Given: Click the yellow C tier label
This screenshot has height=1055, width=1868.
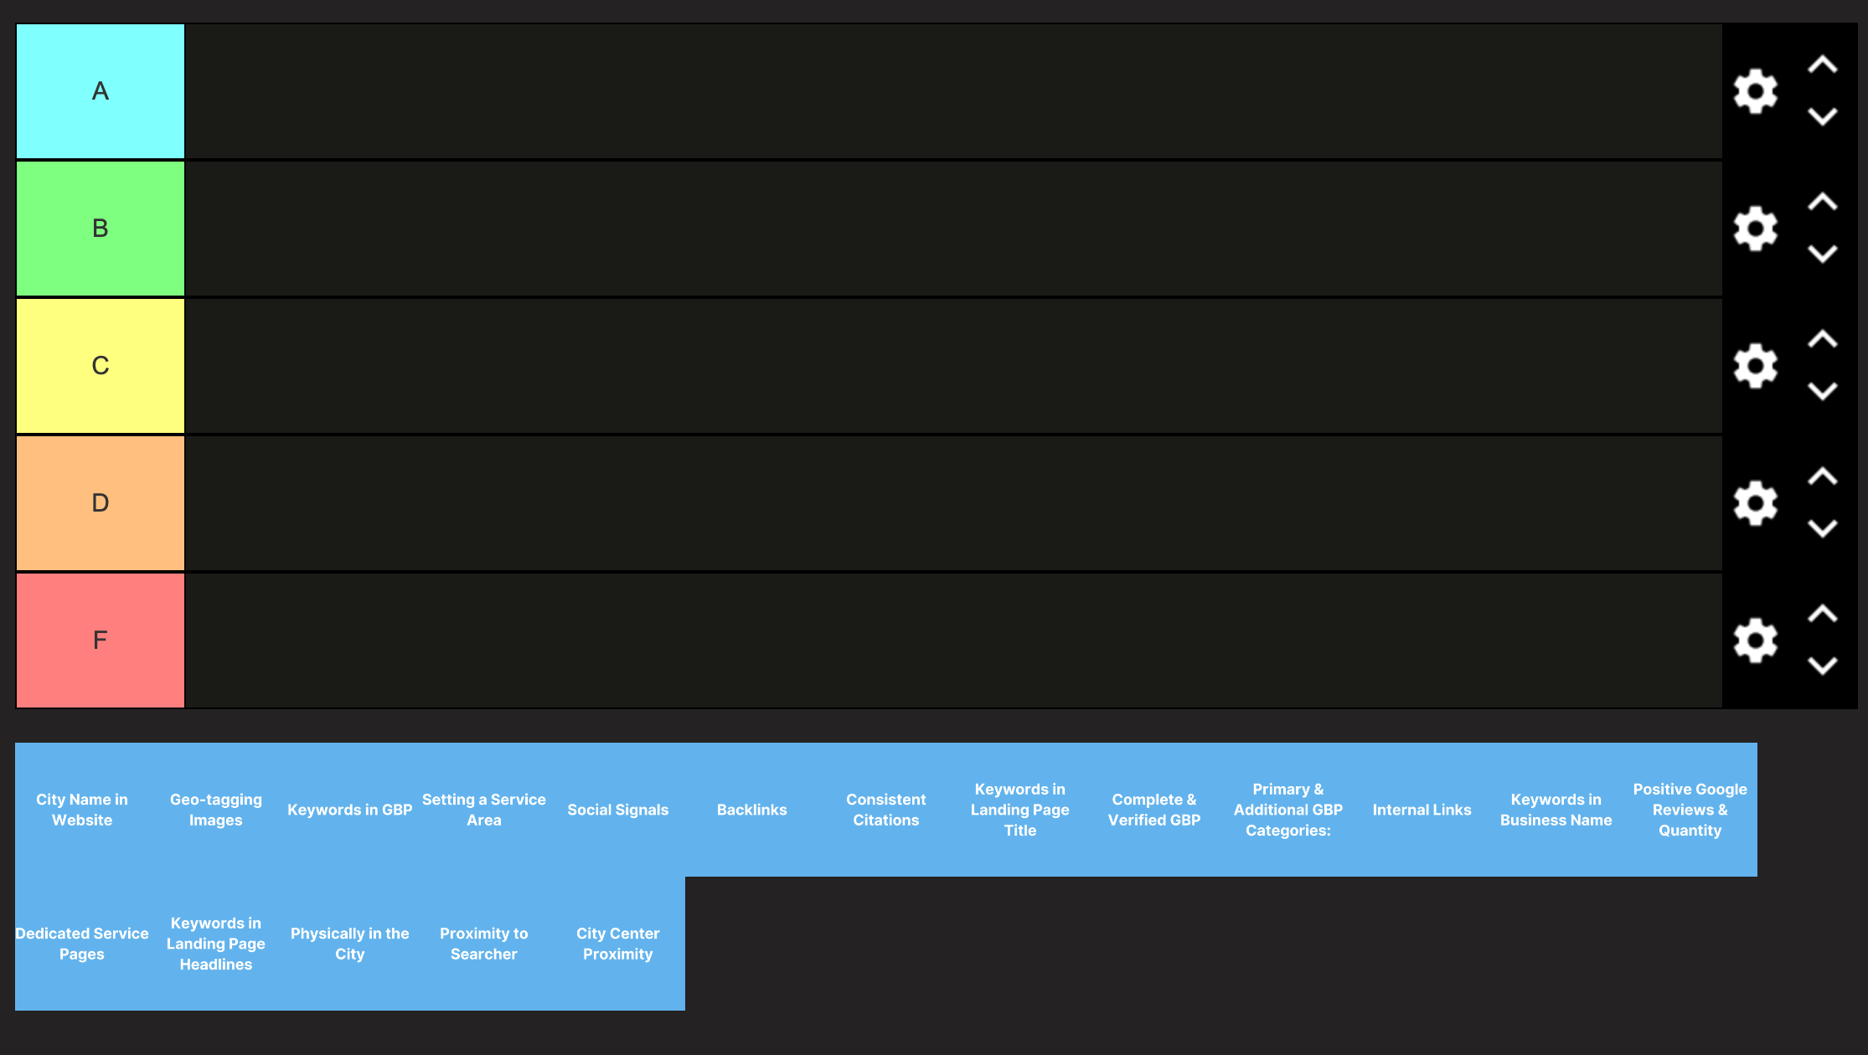Looking at the screenshot, I should coord(101,366).
